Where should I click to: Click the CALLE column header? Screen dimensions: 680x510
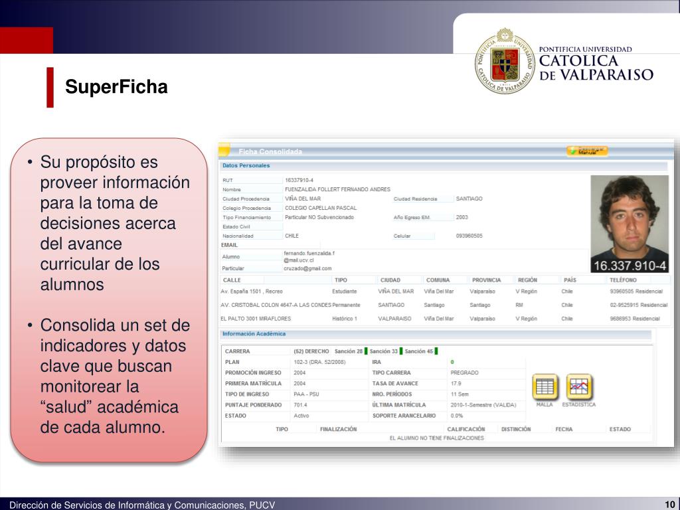click(x=232, y=280)
